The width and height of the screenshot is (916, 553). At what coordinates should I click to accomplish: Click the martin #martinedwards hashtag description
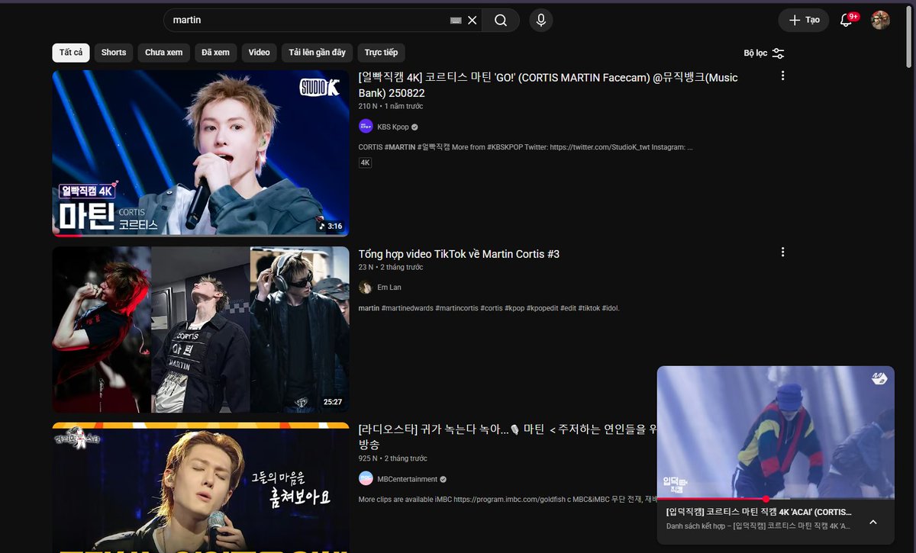pyautogui.click(x=489, y=308)
